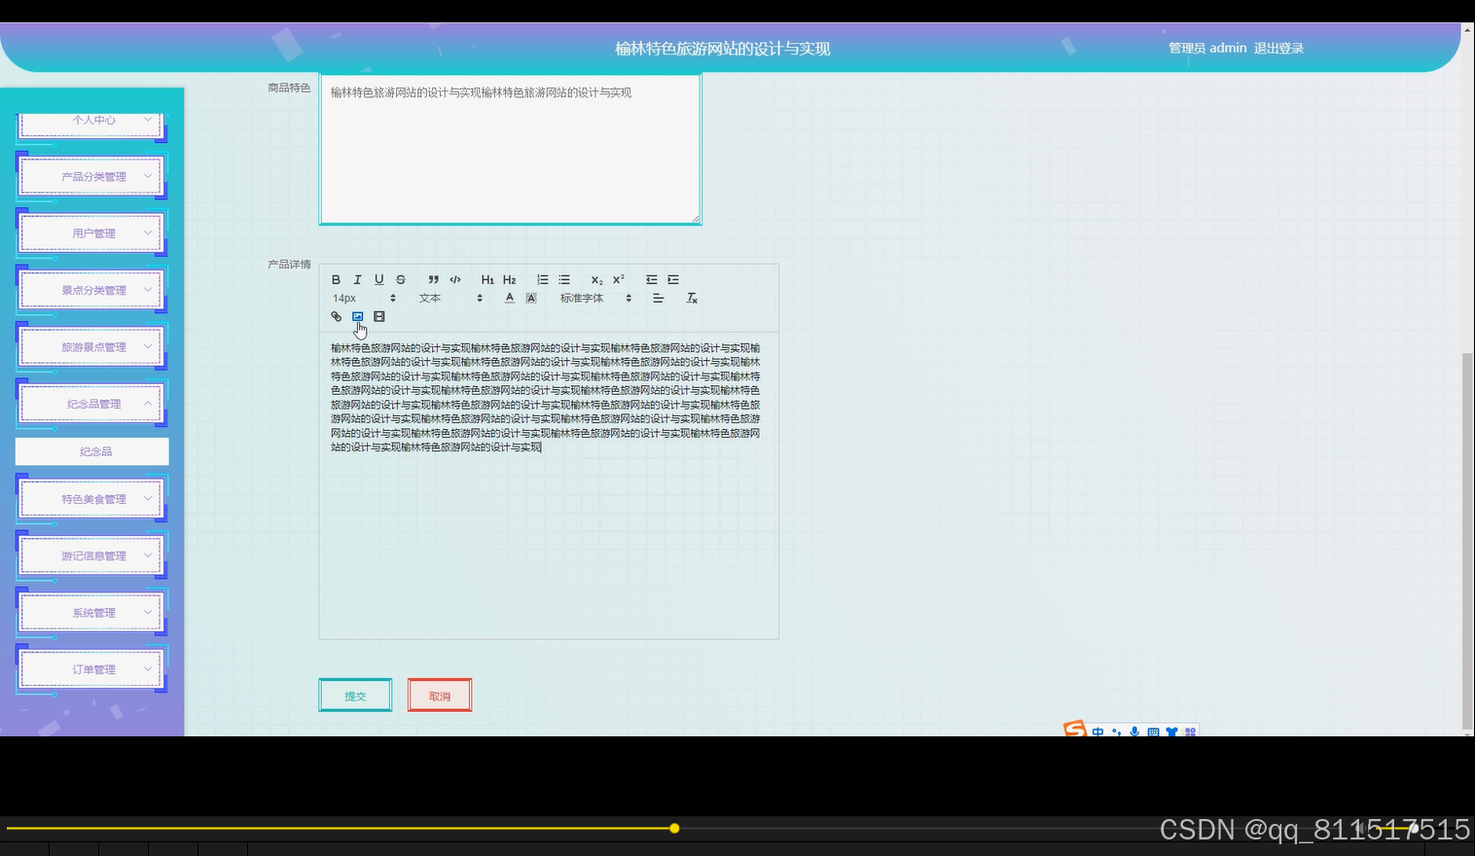Insert a code block in the editor
The width and height of the screenshot is (1475, 856).
click(x=454, y=280)
